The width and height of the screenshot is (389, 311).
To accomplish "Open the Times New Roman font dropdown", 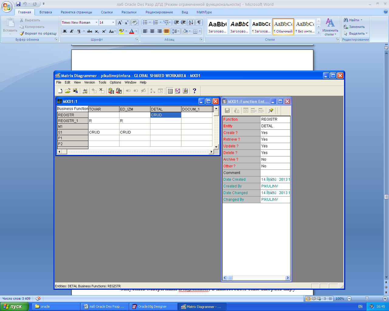I will [x=96, y=22].
